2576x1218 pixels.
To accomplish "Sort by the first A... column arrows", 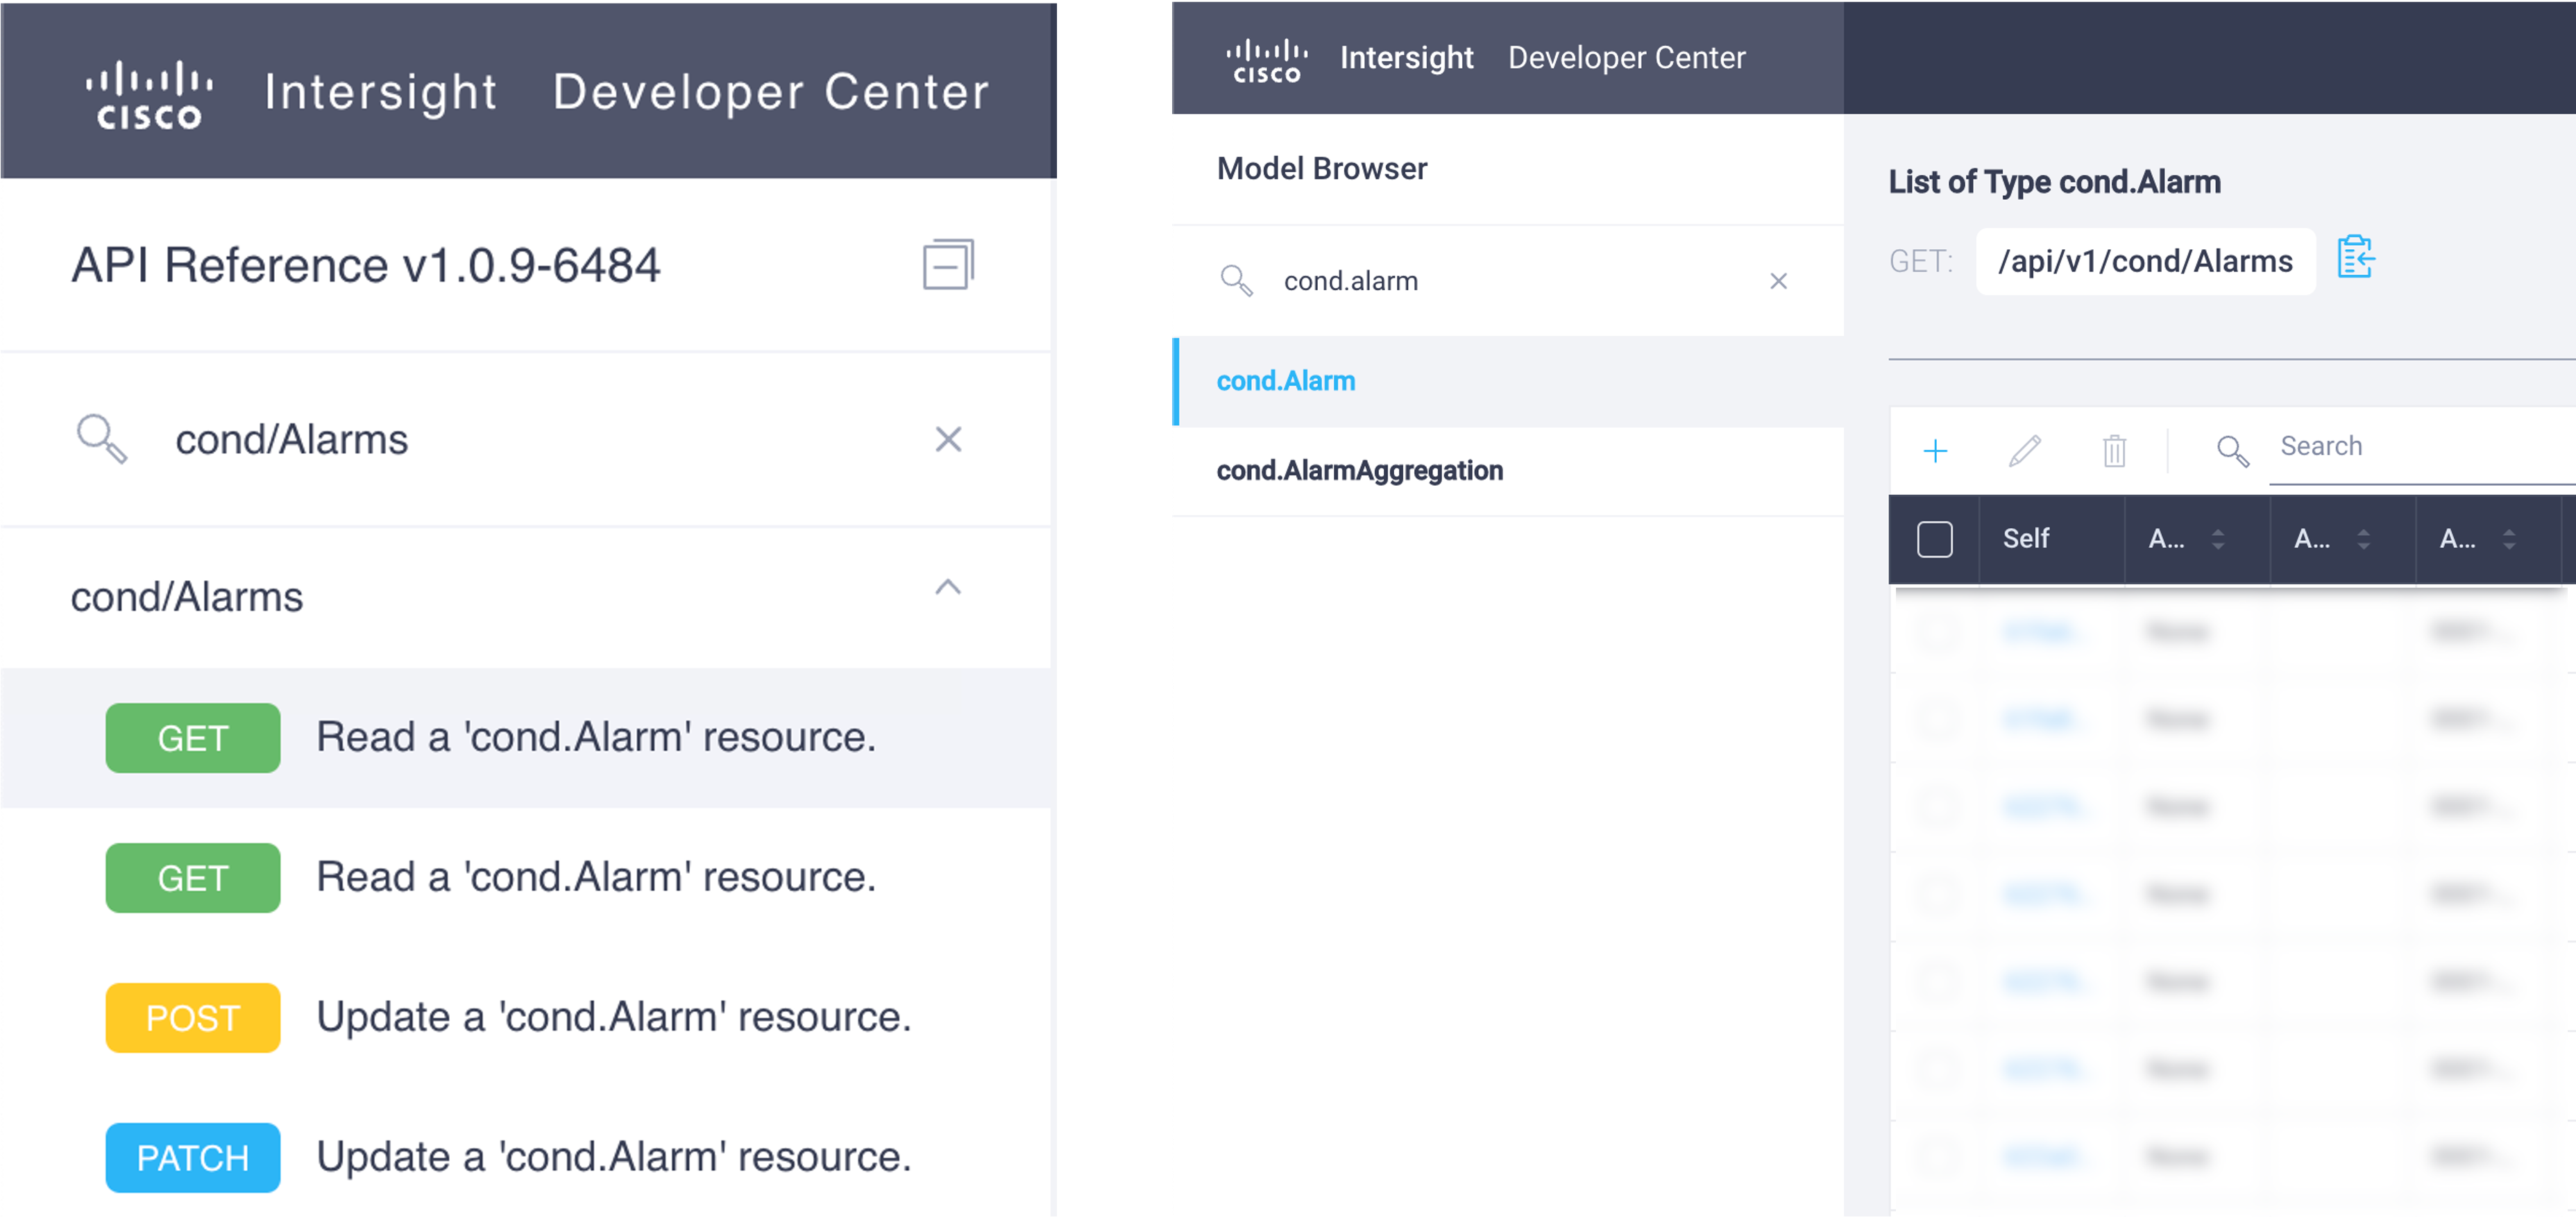I will (x=2217, y=539).
